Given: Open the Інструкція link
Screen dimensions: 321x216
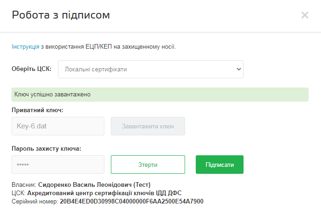Looking at the screenshot, I should tap(26, 46).
